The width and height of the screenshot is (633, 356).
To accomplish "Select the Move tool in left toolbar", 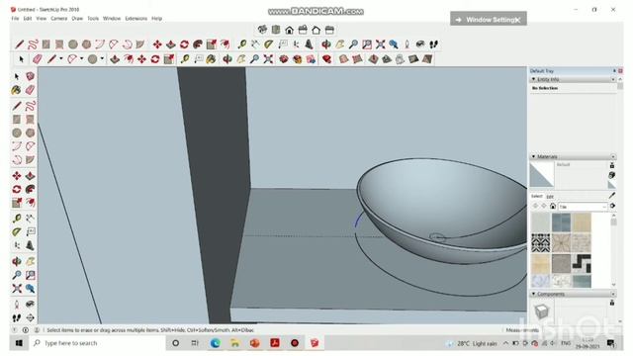I will [17, 176].
